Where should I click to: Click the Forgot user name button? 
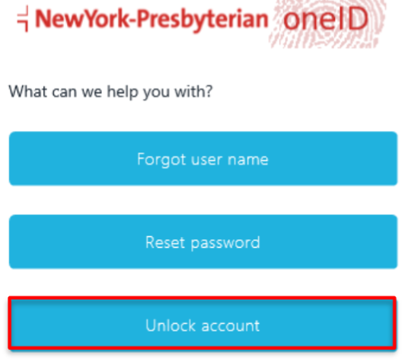203,159
